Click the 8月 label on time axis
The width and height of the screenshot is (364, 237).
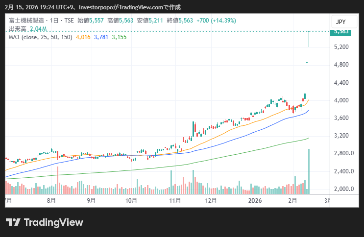point(51,200)
